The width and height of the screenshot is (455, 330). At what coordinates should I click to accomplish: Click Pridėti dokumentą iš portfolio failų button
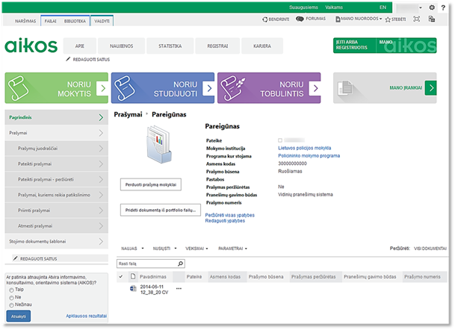point(161,210)
